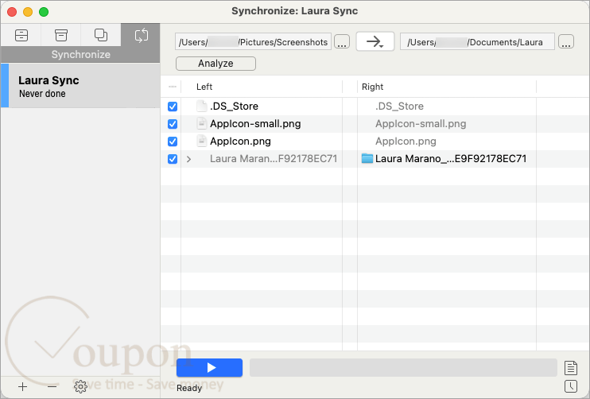Screen dimensions: 590x399
Task: Open the schedule clock icon
Action: pos(570,386)
